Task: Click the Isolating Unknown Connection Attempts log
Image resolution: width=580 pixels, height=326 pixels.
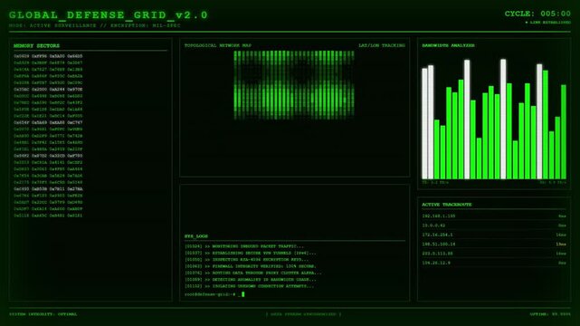Action: (x=249, y=286)
